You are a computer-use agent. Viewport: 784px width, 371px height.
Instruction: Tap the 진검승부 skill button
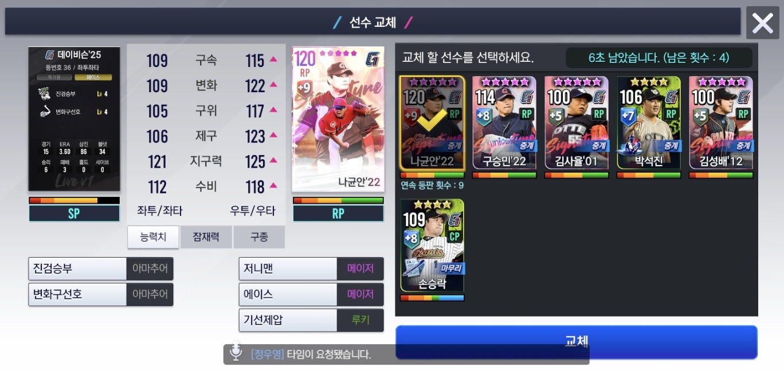point(101,269)
